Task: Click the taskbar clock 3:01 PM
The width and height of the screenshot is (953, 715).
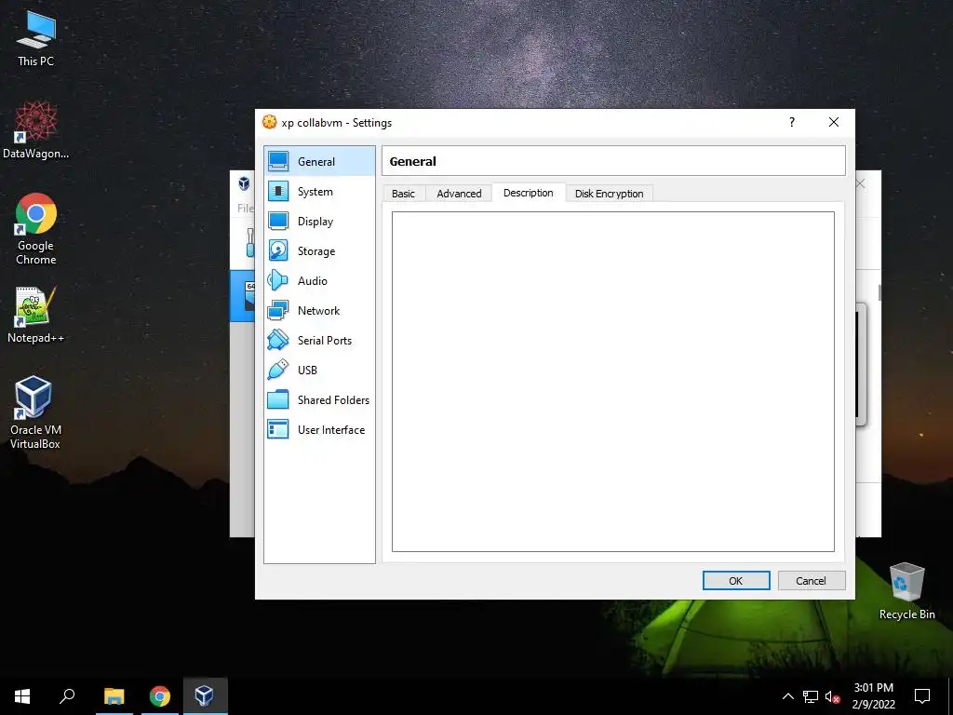Action: 873,688
